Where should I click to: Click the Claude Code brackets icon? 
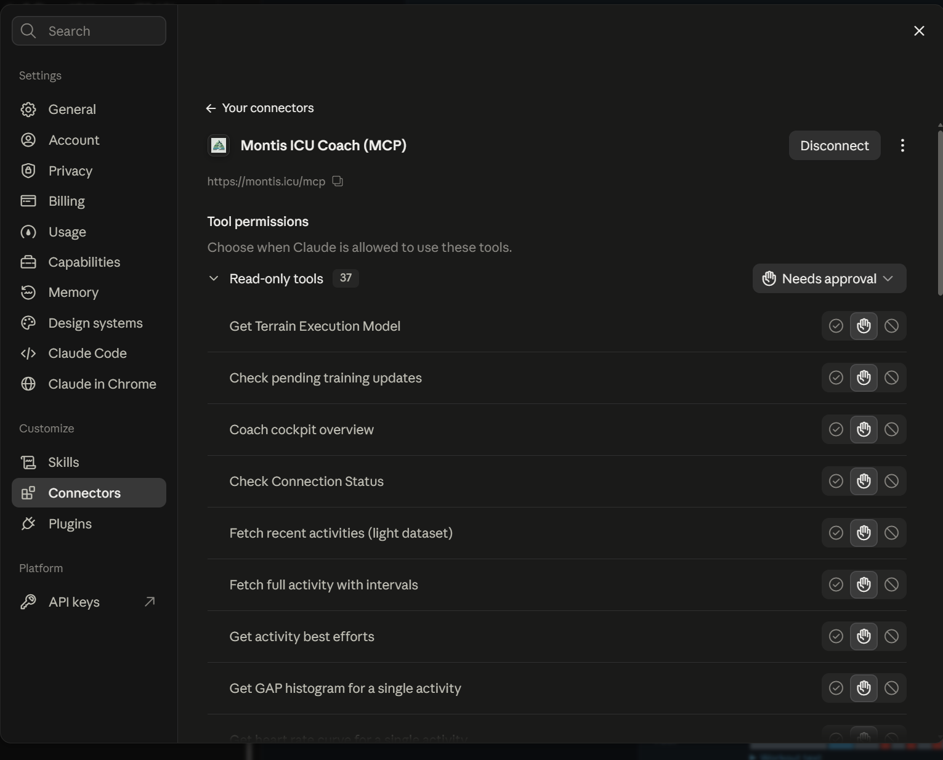[28, 353]
